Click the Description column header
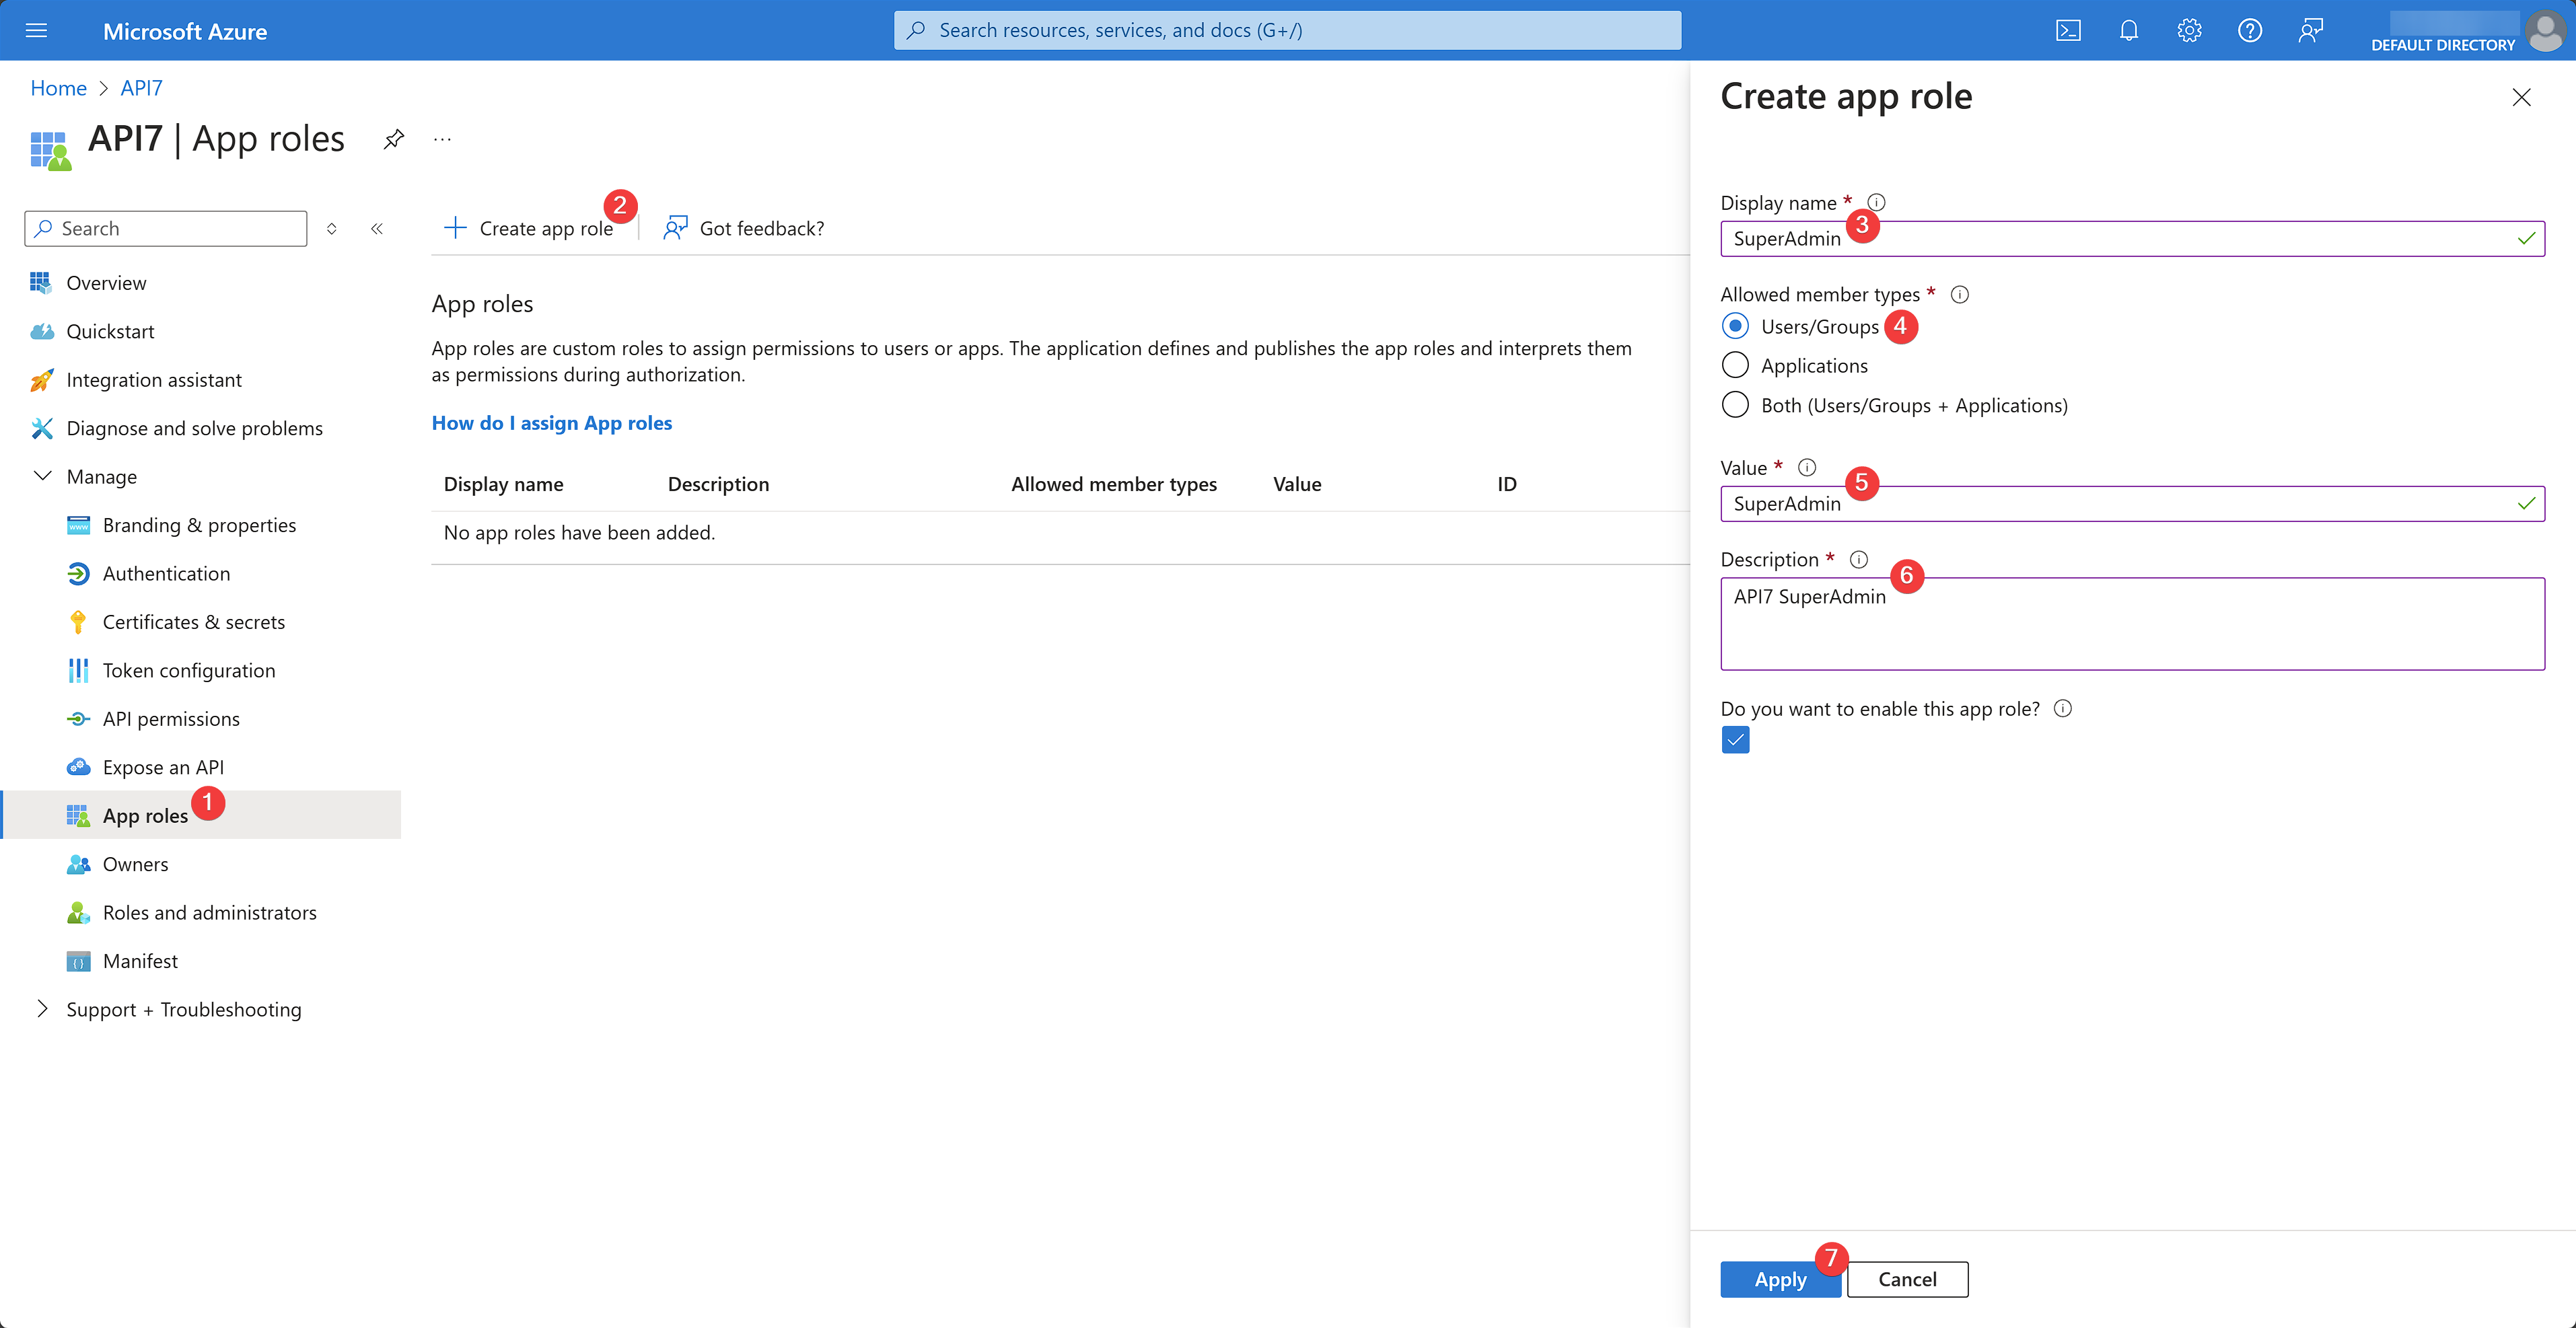The height and width of the screenshot is (1328, 2576). (x=718, y=484)
